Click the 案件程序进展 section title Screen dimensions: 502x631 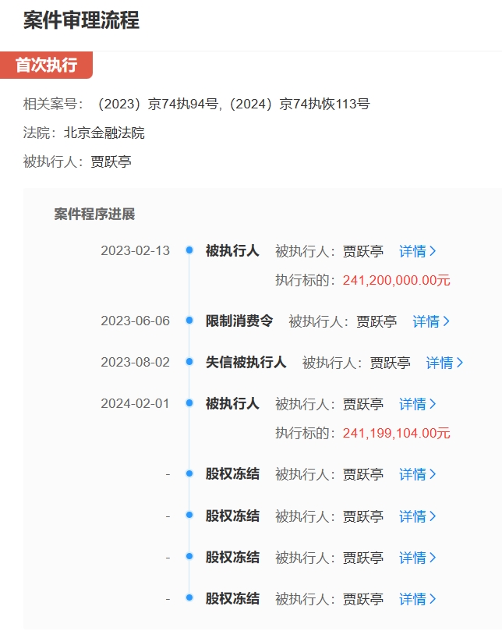tap(94, 214)
